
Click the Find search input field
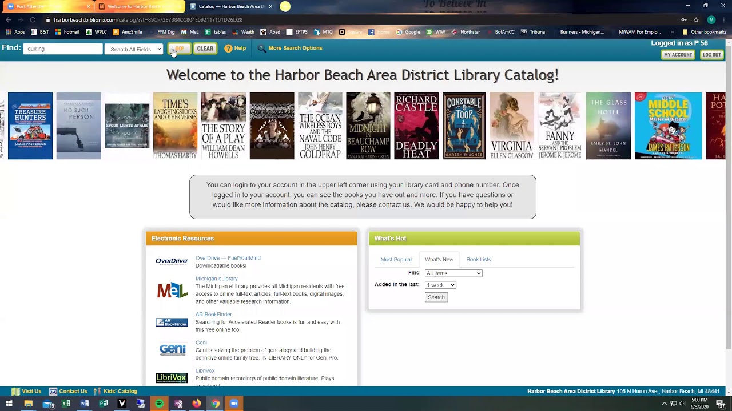63,49
